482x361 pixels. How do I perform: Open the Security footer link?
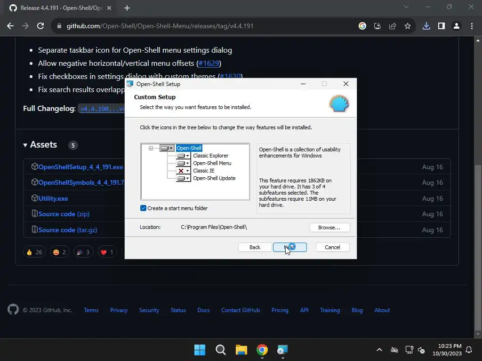[x=149, y=310]
